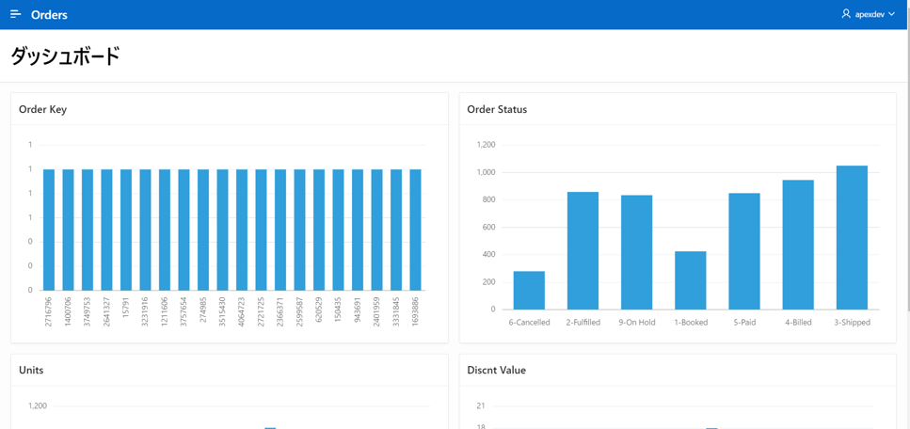Click the 1-Booked status bar
Viewport: 910px width, 429px height.
[x=691, y=279]
